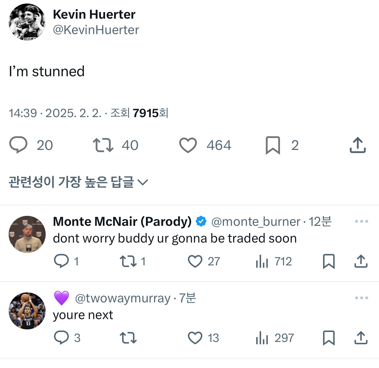Like Kevin Huerter's main tweet
Screen dimensions: 379x368
[188, 145]
